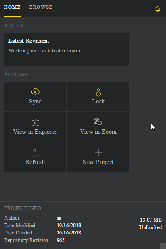Click the View in Explorer icon
The width and height of the screenshot is (166, 249).
[35, 122]
